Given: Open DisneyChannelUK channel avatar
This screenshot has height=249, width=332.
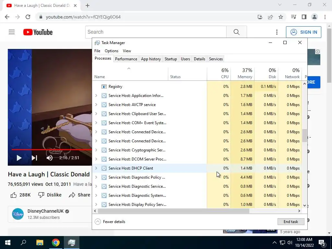Looking at the screenshot, I should 18,214.
